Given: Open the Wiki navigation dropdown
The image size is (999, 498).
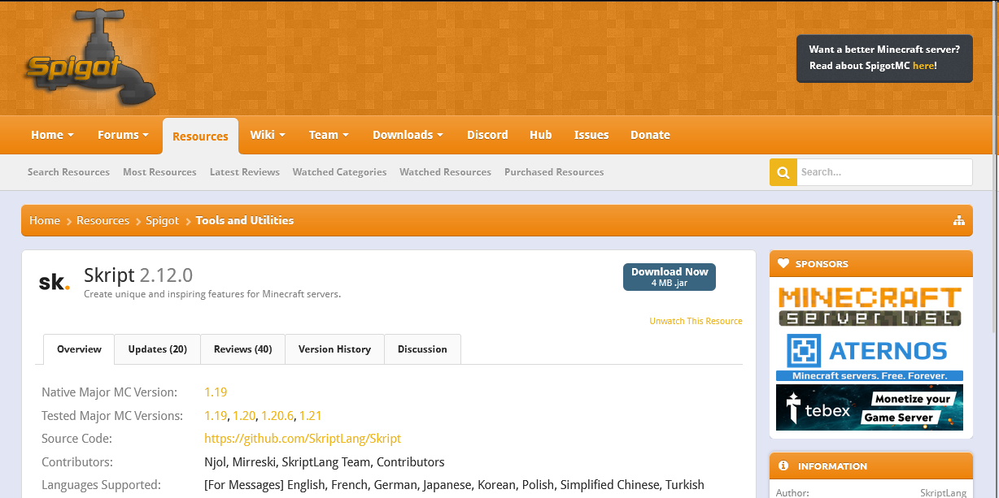Looking at the screenshot, I should (268, 135).
